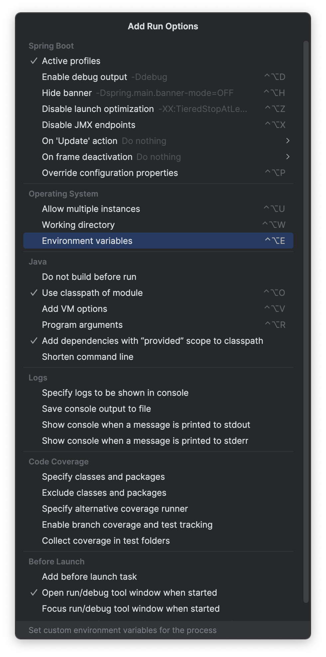Select Do not build before run
326x657 pixels.
click(x=89, y=277)
